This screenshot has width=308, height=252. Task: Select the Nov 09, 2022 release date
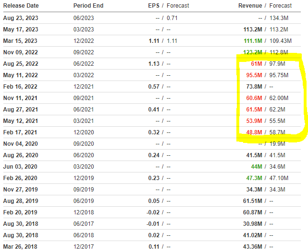21,52
